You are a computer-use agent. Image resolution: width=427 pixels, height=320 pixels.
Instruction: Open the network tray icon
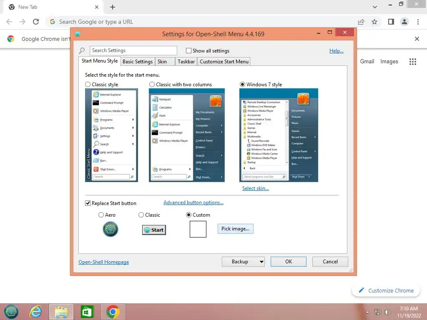[377, 312]
